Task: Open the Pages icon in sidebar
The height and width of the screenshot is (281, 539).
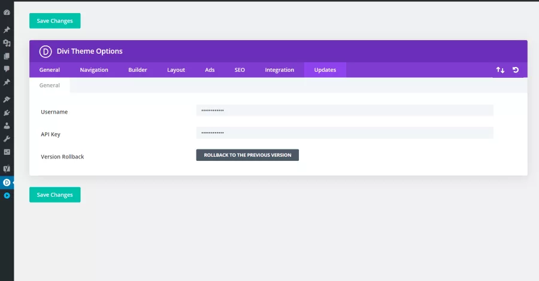Action: tap(7, 56)
